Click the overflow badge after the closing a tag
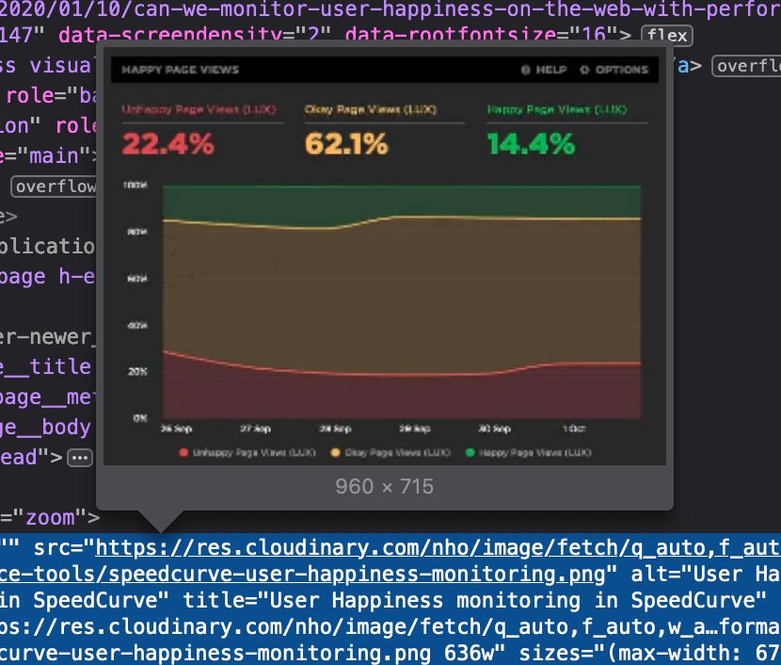781x665 pixels. (746, 66)
